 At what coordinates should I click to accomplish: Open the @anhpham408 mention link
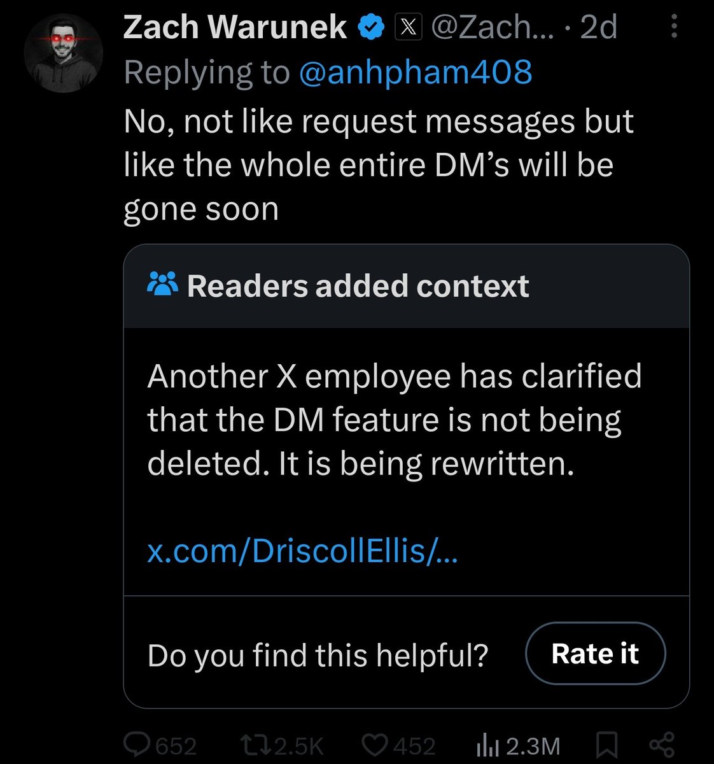[415, 72]
